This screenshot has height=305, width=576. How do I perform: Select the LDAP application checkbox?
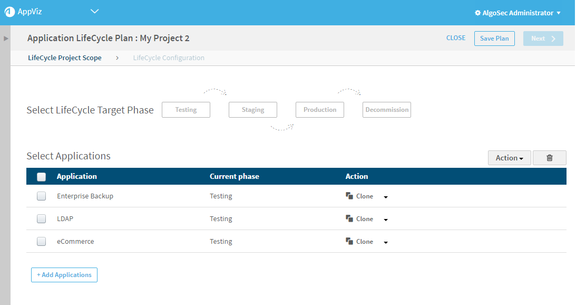click(x=42, y=219)
